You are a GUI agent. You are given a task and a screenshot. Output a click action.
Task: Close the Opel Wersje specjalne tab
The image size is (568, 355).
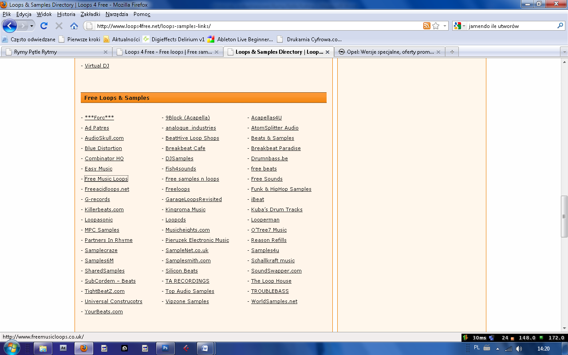pos(438,52)
